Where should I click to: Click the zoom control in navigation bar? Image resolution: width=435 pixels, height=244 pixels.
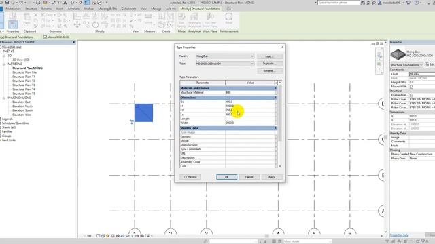point(379,65)
